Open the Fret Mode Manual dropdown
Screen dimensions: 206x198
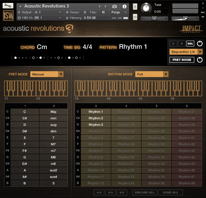[47, 74]
